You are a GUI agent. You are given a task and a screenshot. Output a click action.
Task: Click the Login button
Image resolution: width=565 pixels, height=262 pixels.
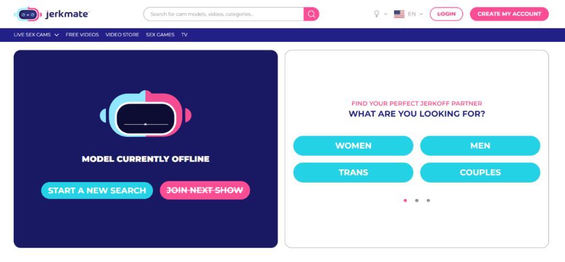pos(446,14)
